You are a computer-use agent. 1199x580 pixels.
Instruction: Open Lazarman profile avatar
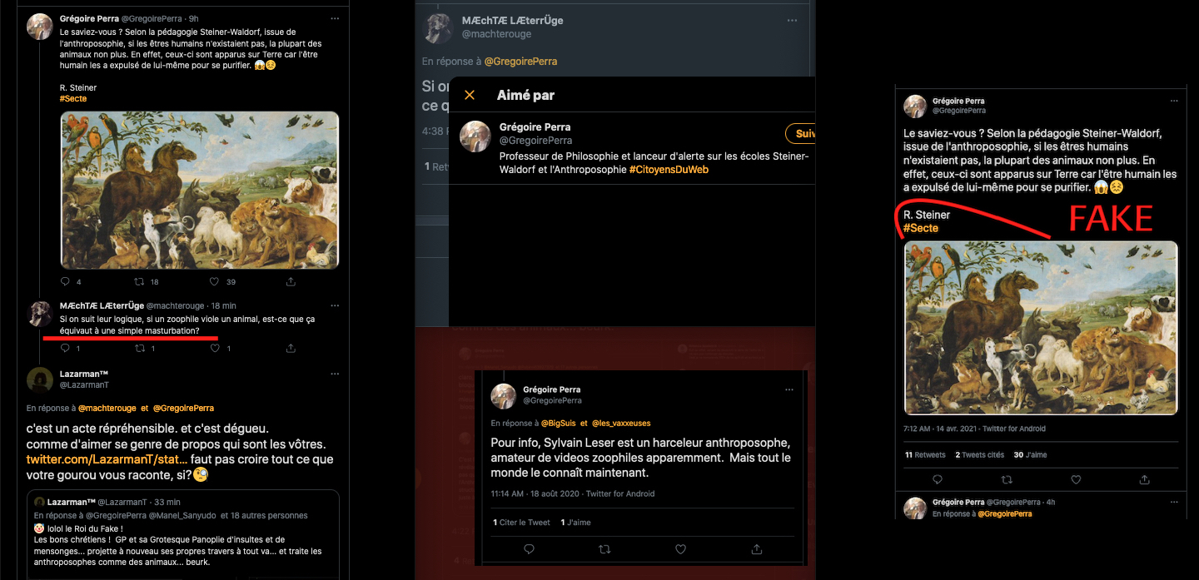pyautogui.click(x=40, y=380)
